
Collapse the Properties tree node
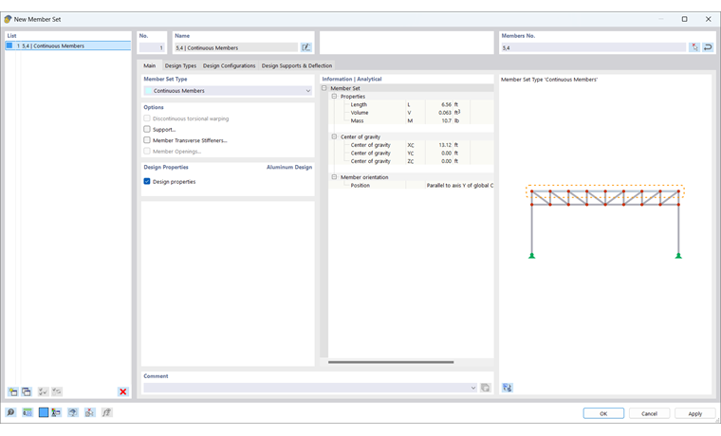coord(334,97)
